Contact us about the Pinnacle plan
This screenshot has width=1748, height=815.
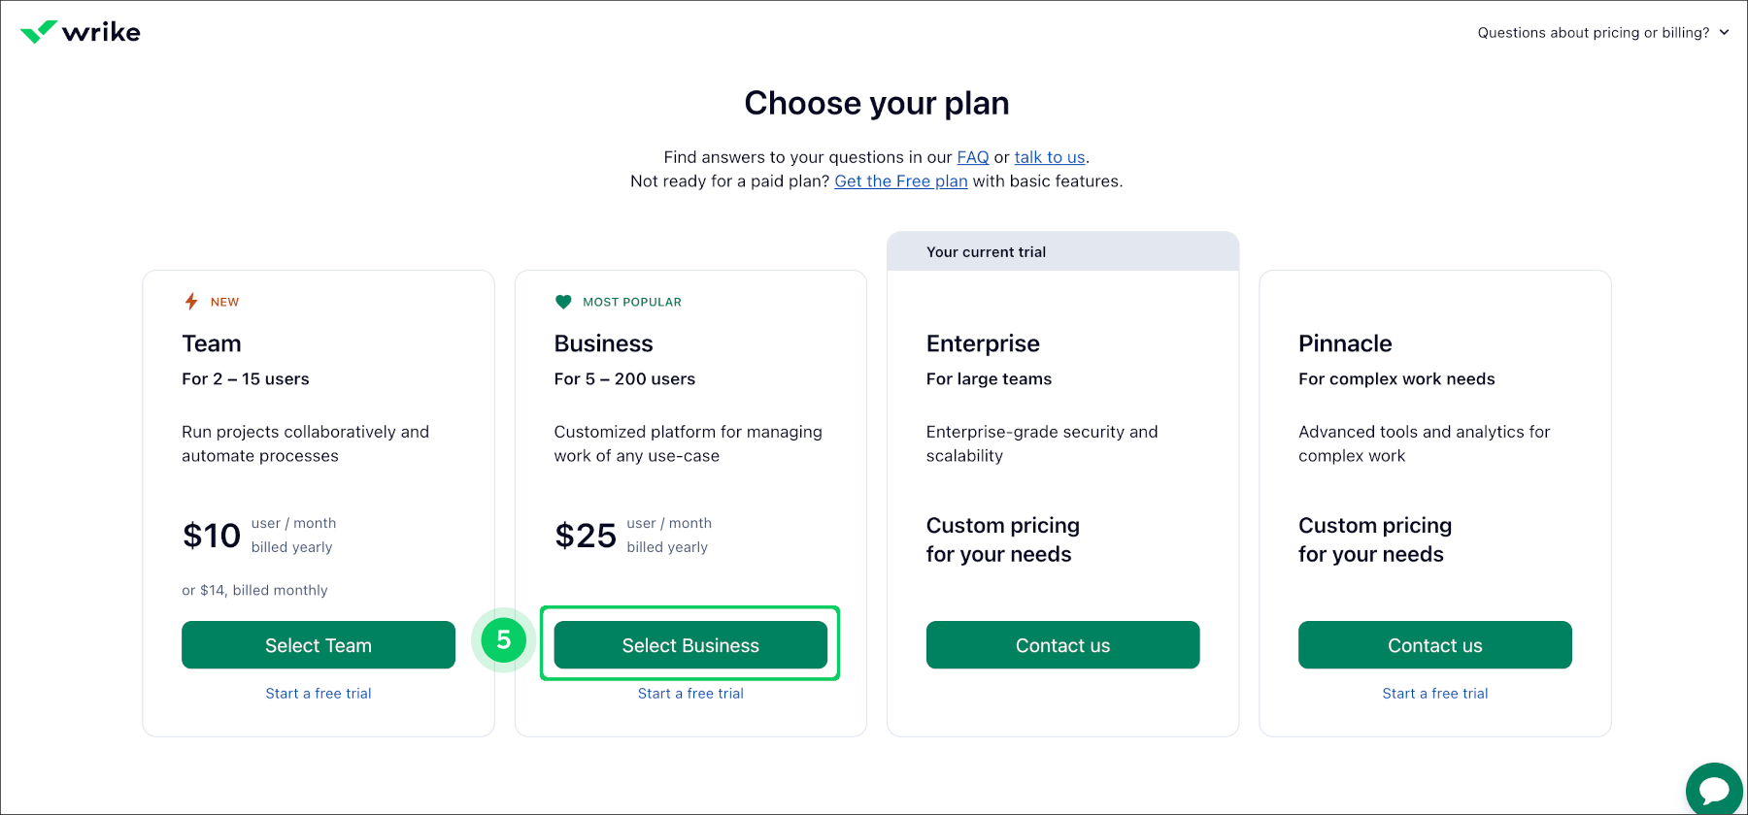click(x=1434, y=644)
